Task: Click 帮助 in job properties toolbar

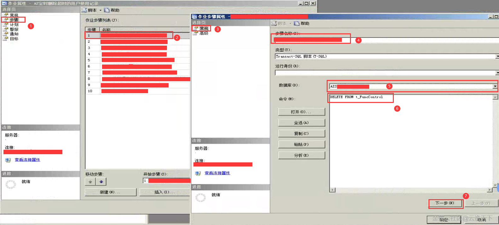Action: [x=115, y=10]
